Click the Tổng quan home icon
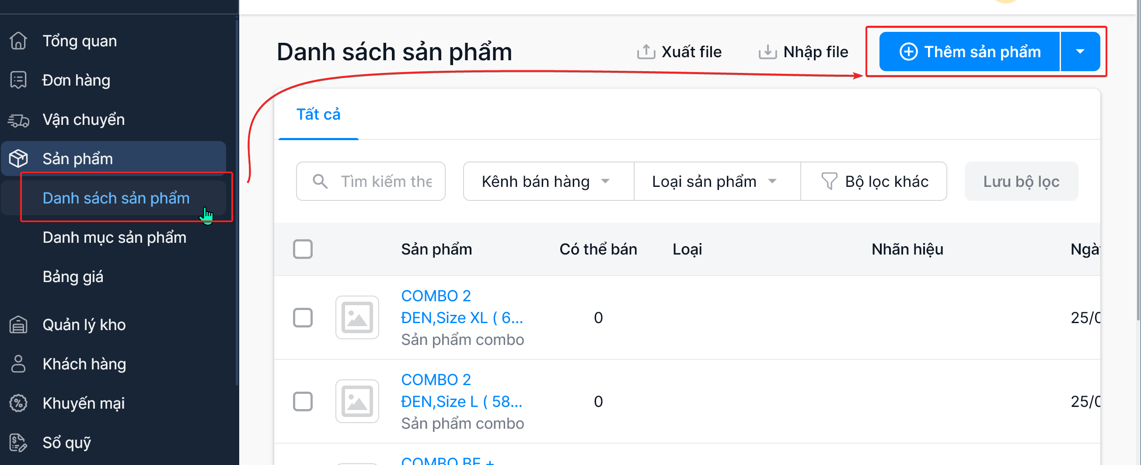Screen dimensions: 1141x465 click(x=18, y=41)
